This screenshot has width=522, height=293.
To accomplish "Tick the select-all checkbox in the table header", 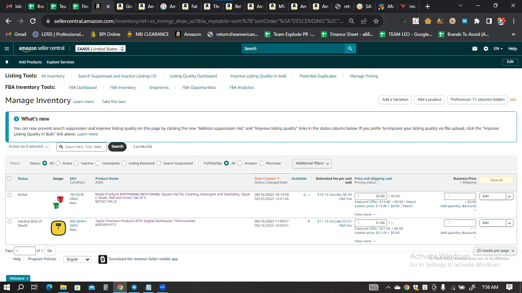I will (x=10, y=179).
